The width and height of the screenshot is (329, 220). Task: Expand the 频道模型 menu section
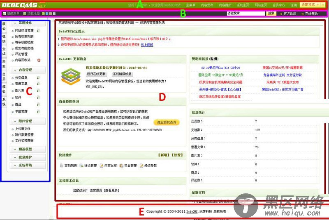tap(28, 149)
